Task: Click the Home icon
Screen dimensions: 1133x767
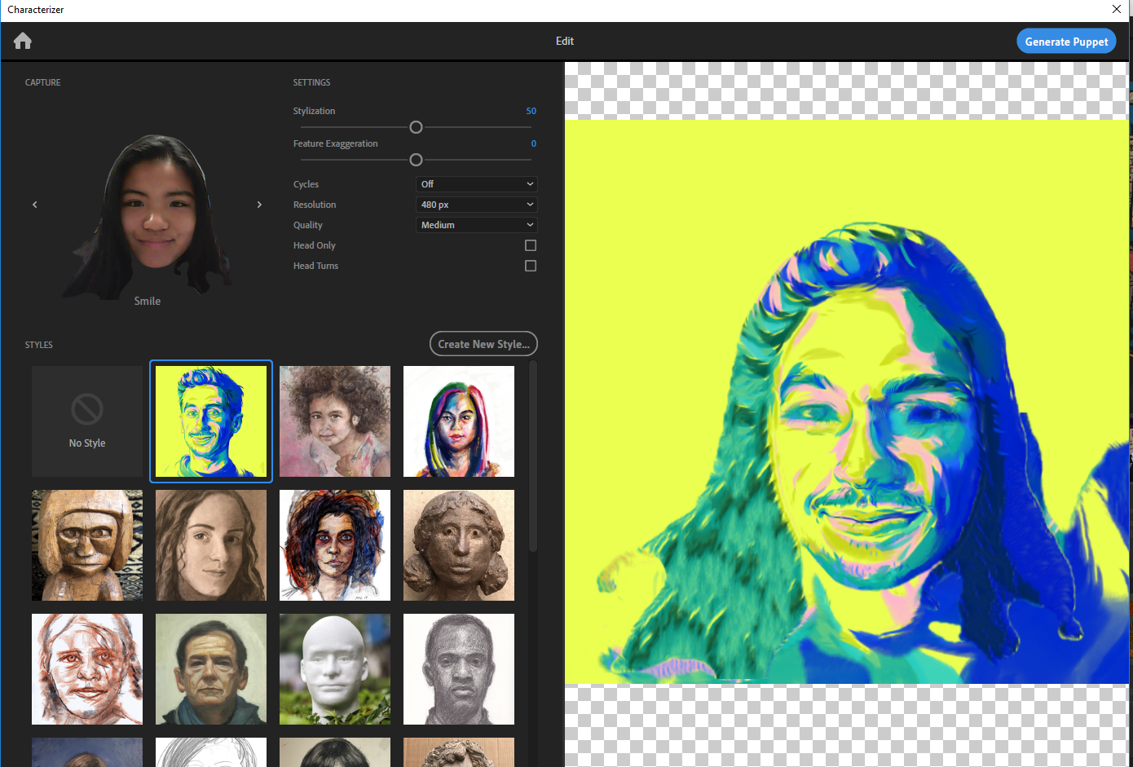Action: click(23, 41)
